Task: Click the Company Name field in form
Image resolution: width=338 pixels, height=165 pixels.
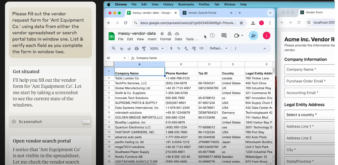Action: (x=310, y=70)
